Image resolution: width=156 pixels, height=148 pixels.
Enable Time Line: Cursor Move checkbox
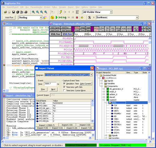pos(64,90)
